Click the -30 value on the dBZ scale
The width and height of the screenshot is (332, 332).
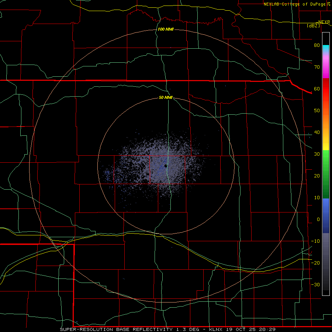315,284
